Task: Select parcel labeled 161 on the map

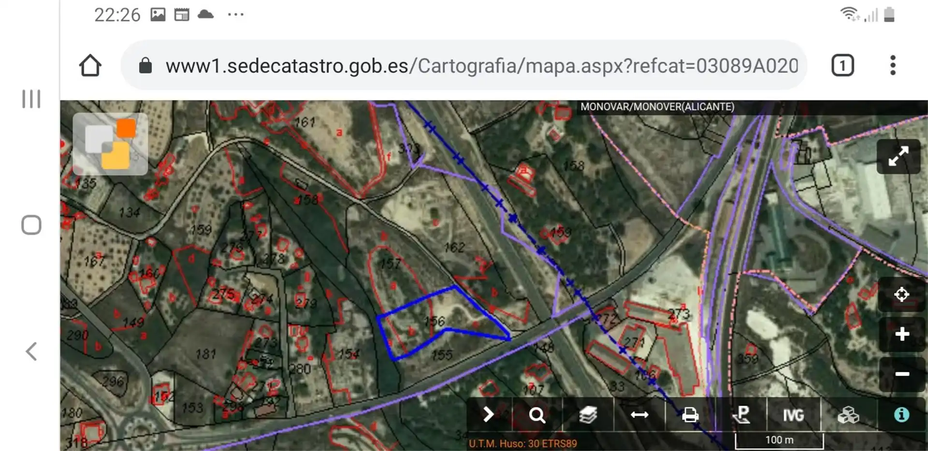Action: pyautogui.click(x=304, y=122)
